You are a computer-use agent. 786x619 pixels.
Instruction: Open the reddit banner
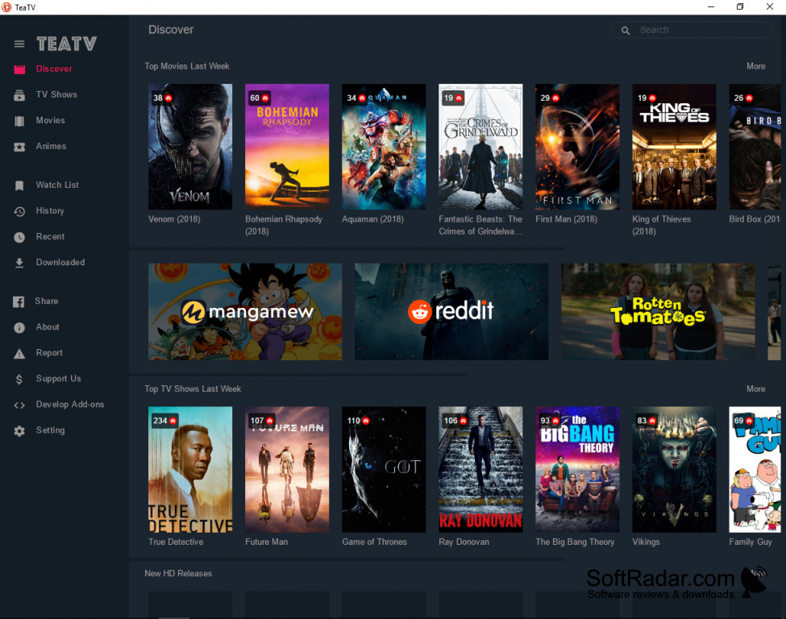451,312
